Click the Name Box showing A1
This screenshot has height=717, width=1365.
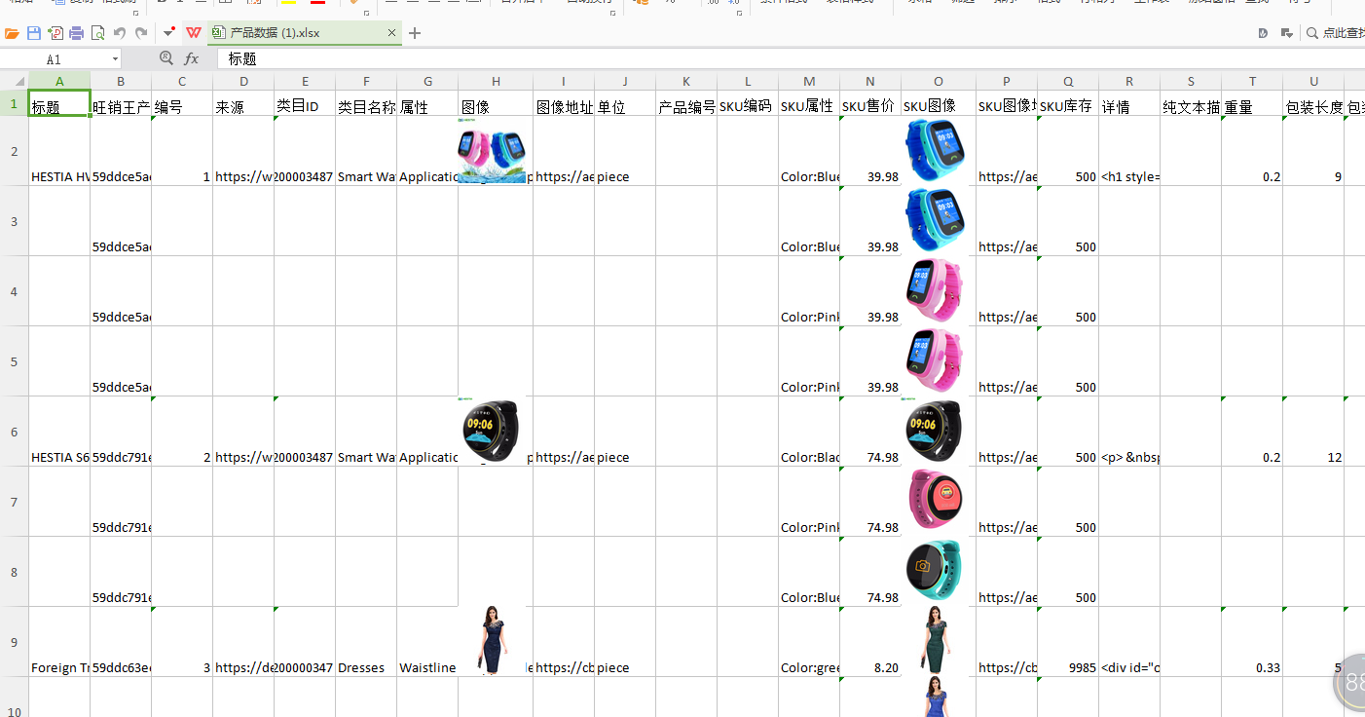tap(55, 59)
